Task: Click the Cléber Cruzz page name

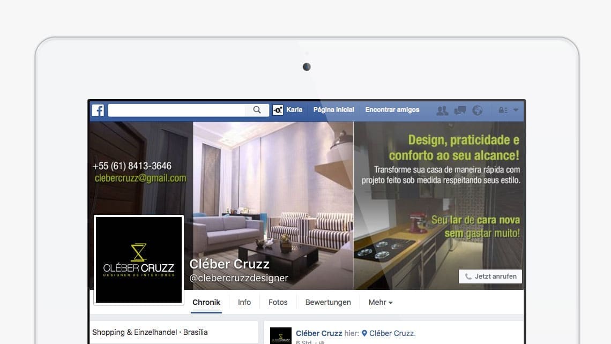Action: click(229, 264)
